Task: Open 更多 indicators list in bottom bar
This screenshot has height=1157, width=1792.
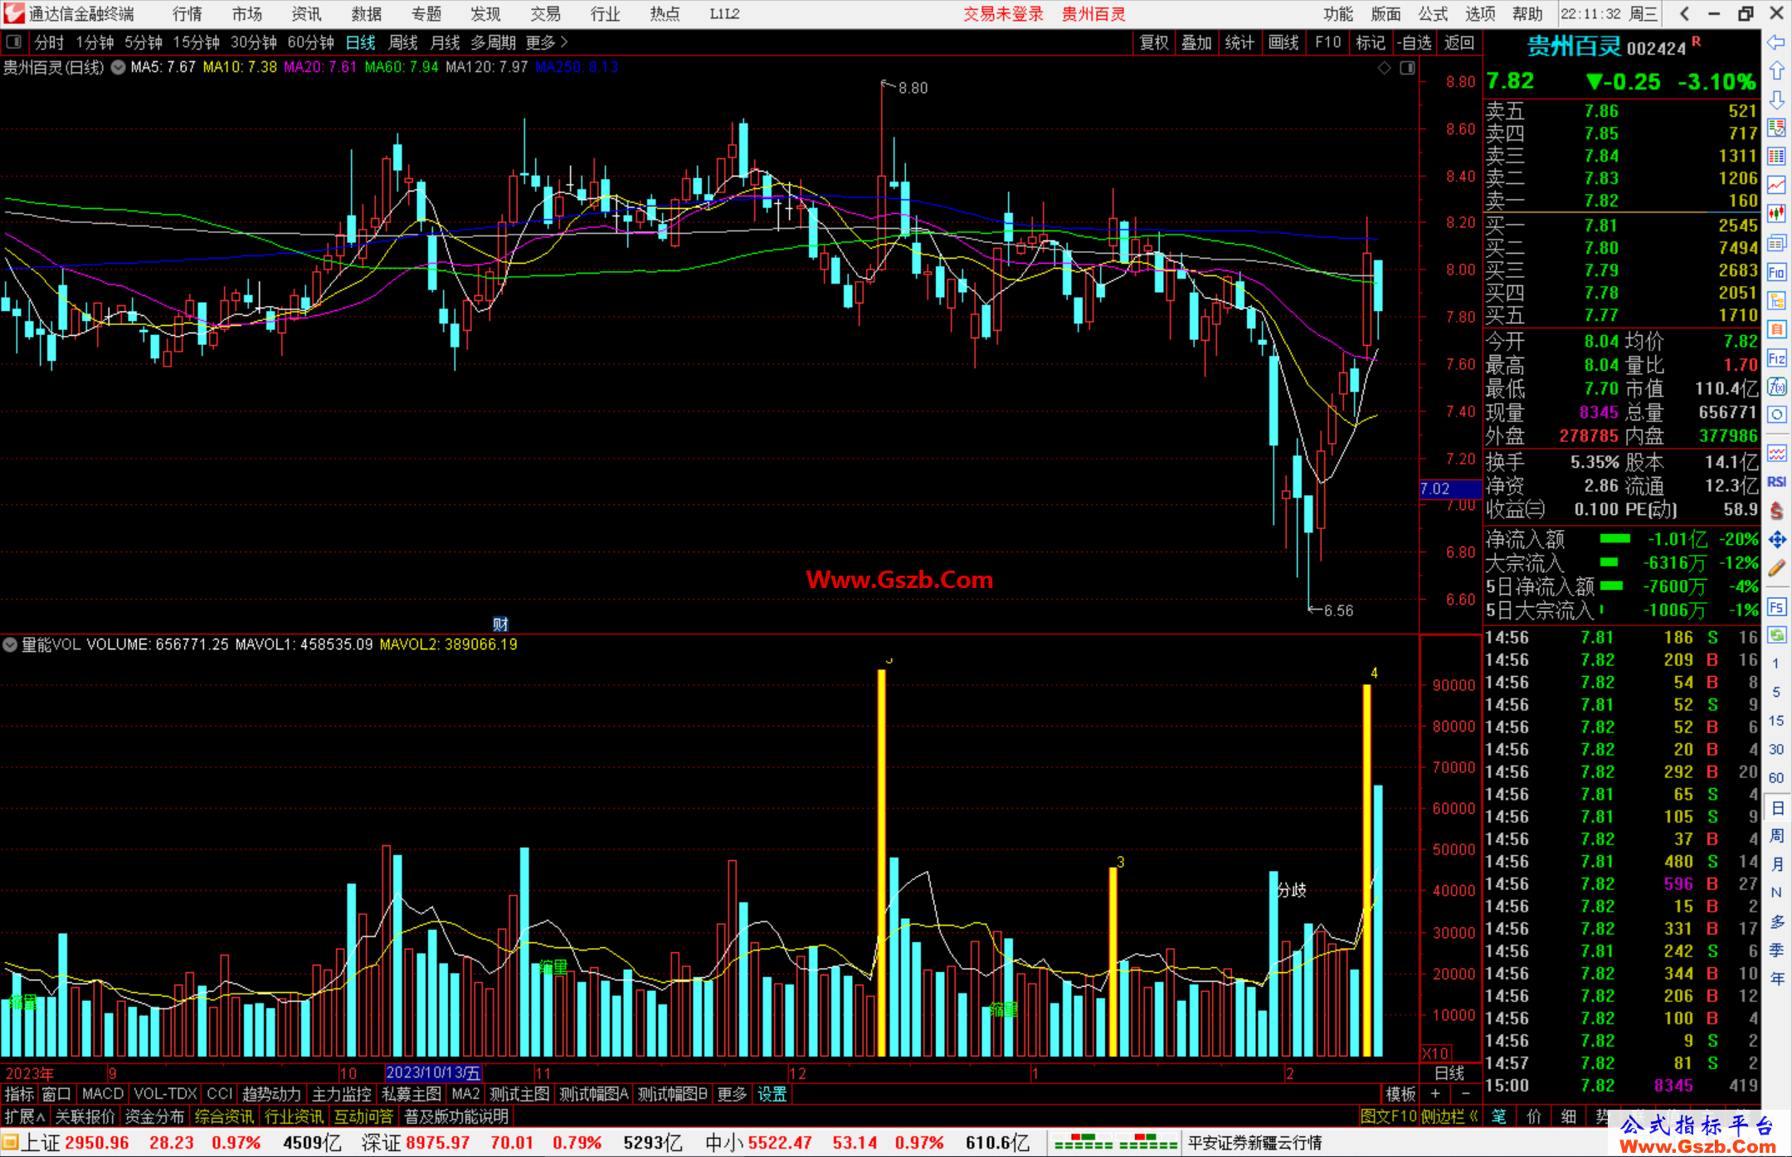Action: pyautogui.click(x=732, y=1095)
